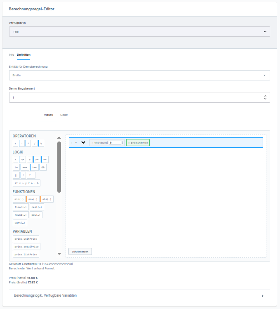This screenshot has width=280, height=309.
Task: Add the not-equal (!=) logic block
Action: coord(16,167)
